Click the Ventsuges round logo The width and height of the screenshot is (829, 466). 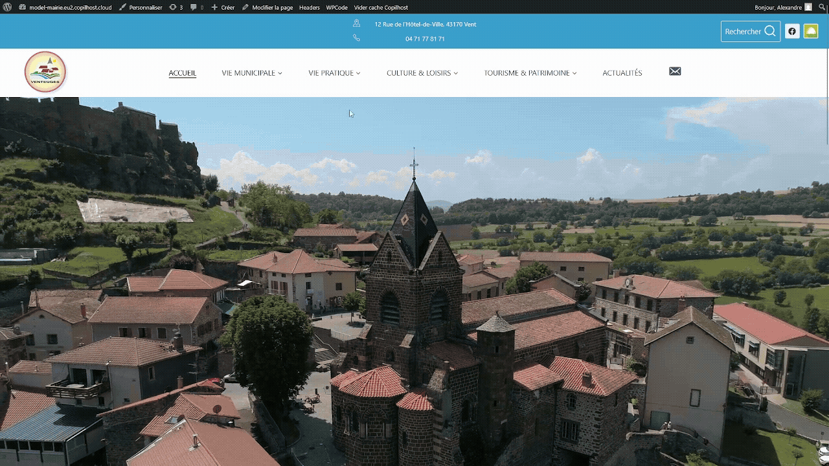[x=45, y=72]
